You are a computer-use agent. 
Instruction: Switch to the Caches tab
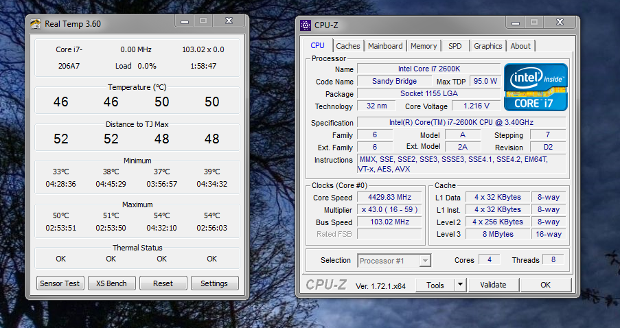tap(348, 46)
